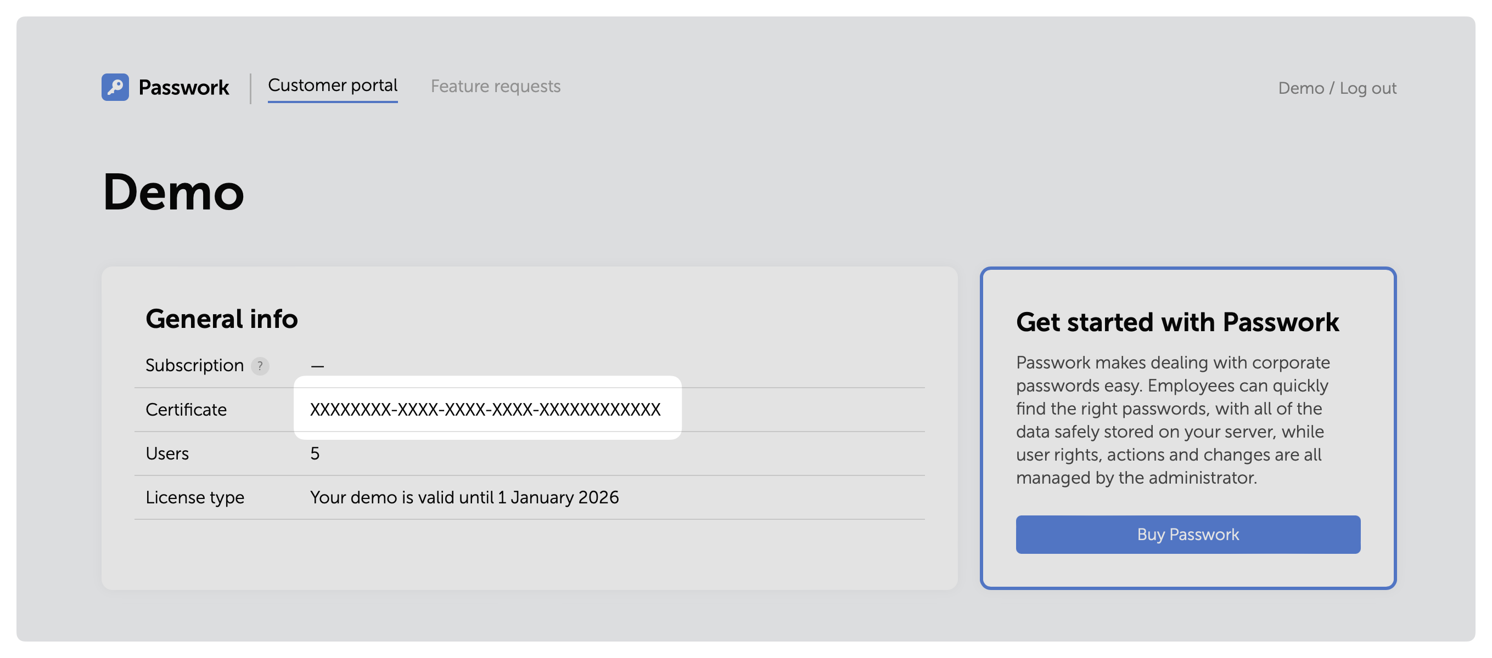Click the Get started with Passwork heading
Image resolution: width=1492 pixels, height=658 pixels.
click(x=1177, y=322)
